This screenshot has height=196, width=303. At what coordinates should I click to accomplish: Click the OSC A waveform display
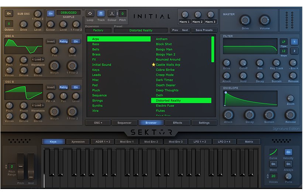[x=24, y=46]
